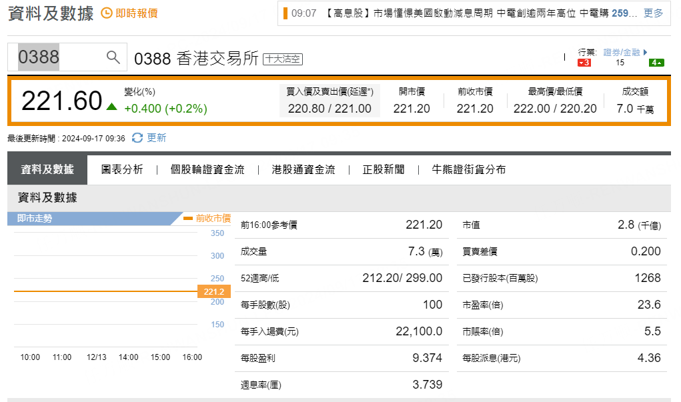Click the 前16:00參考價 label

269,225
